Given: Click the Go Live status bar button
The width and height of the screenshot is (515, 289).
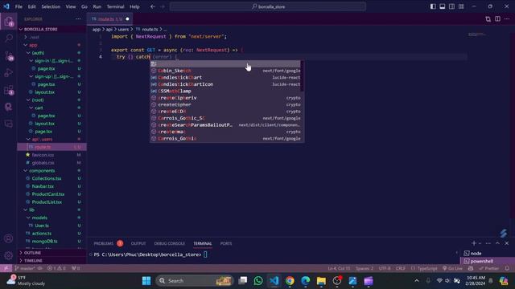Looking at the screenshot, I should [452, 268].
